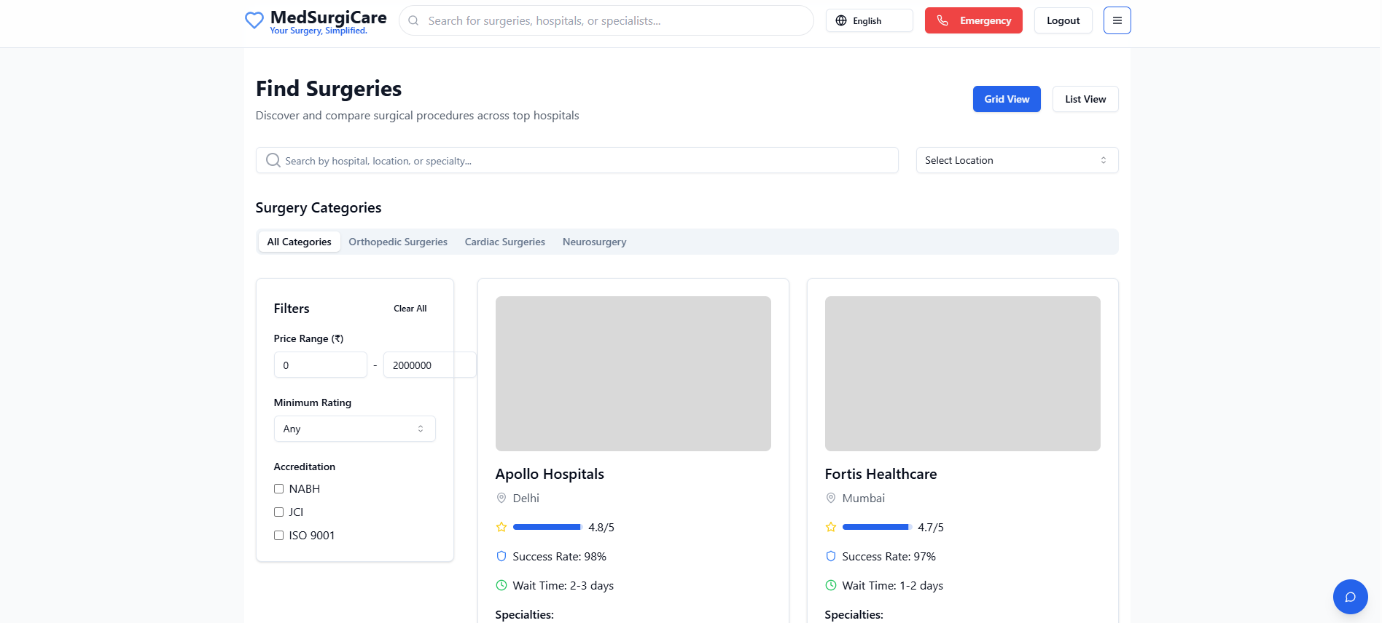The image size is (1382, 623).
Task: Click the Find Surgeries heading
Action: [329, 89]
